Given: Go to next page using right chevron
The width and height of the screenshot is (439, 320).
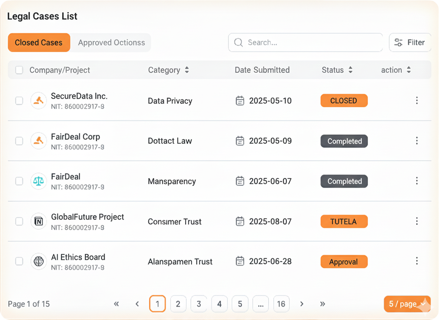Looking at the screenshot, I should [301, 304].
